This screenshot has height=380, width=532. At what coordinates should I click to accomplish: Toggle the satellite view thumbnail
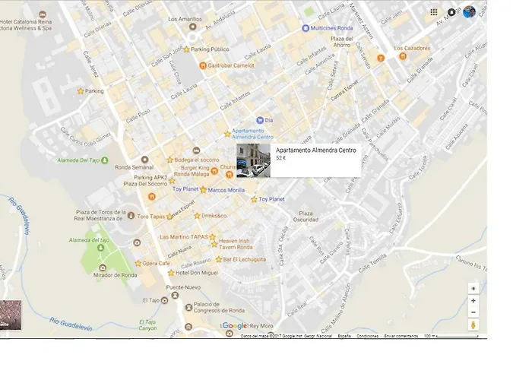click(x=11, y=315)
